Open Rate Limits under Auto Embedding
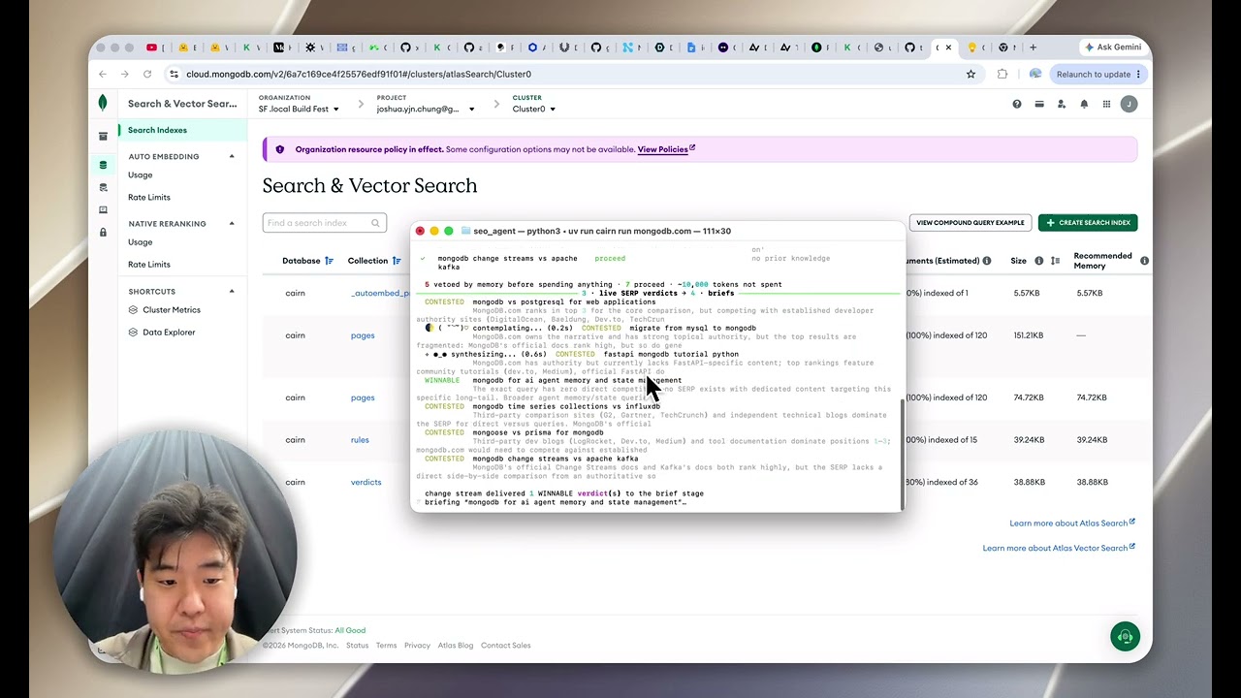This screenshot has width=1241, height=698. click(149, 198)
